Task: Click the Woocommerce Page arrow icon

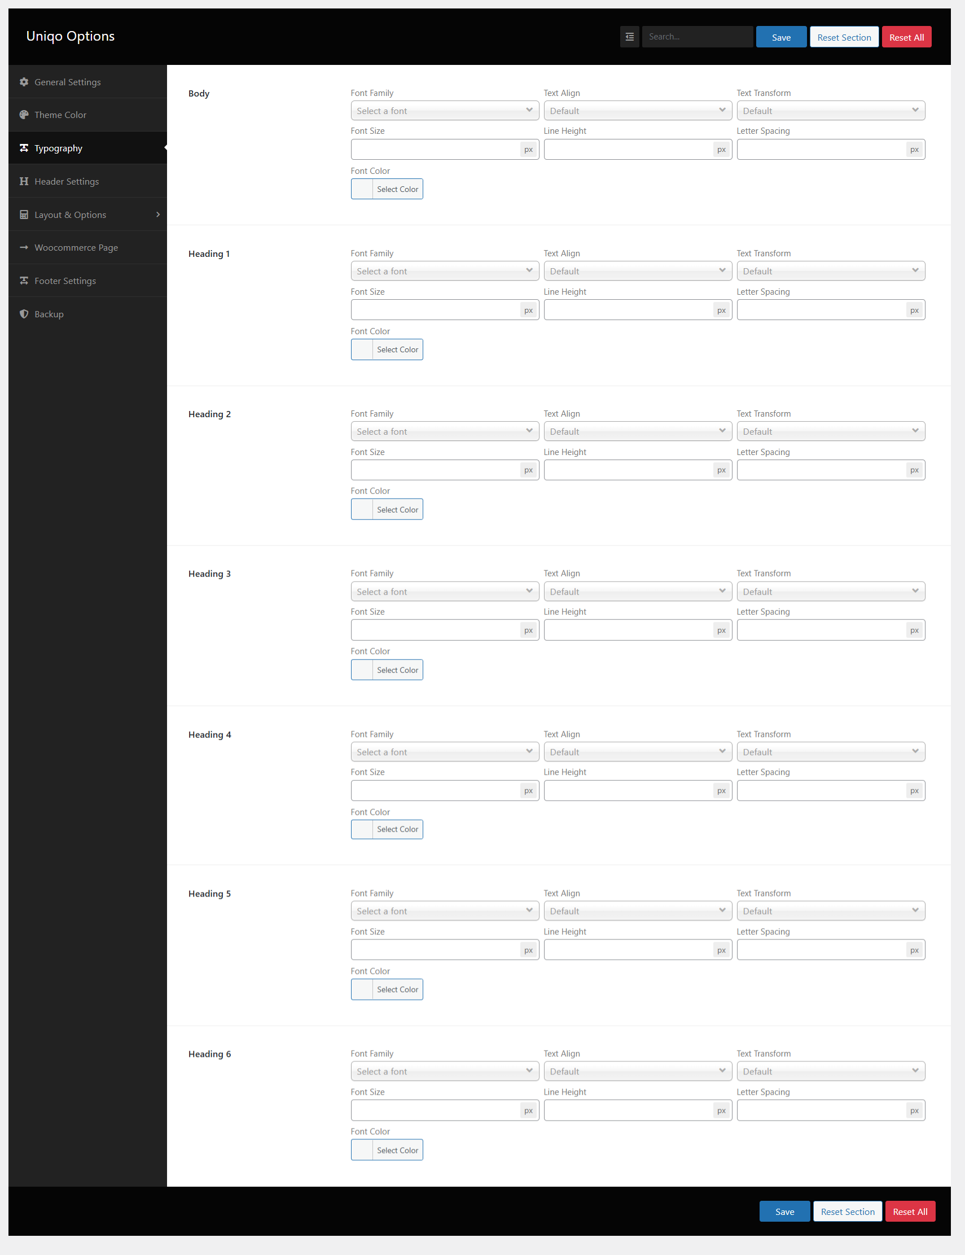Action: coord(24,248)
